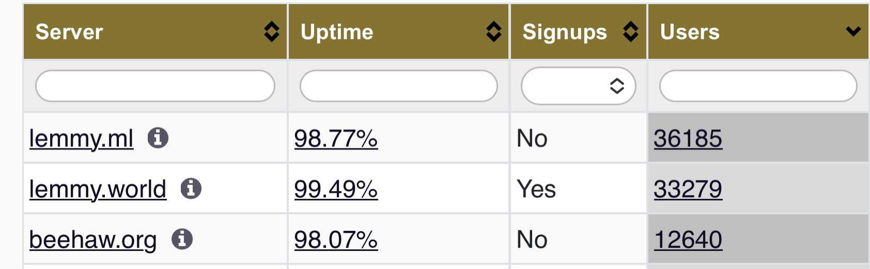Open the 12640 users link

(x=688, y=240)
